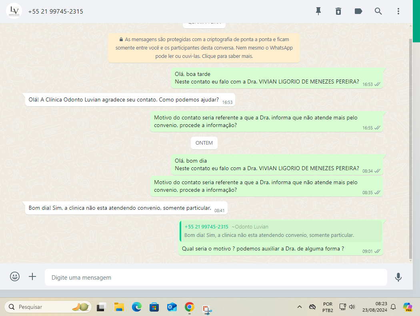This screenshot has height=316, width=420.
Task: Select the 16:55 'Motivo do contato' message
Action: point(267,121)
